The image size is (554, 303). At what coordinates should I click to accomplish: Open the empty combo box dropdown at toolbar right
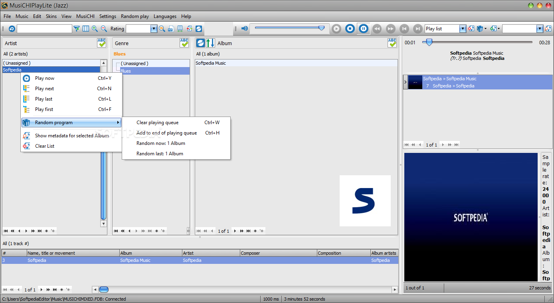540,29
